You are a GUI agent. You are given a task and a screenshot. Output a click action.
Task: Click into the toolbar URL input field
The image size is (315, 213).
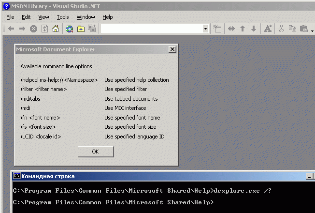click(x=152, y=29)
